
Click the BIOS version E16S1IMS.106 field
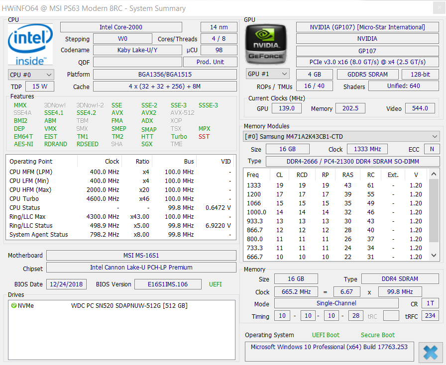click(168, 284)
